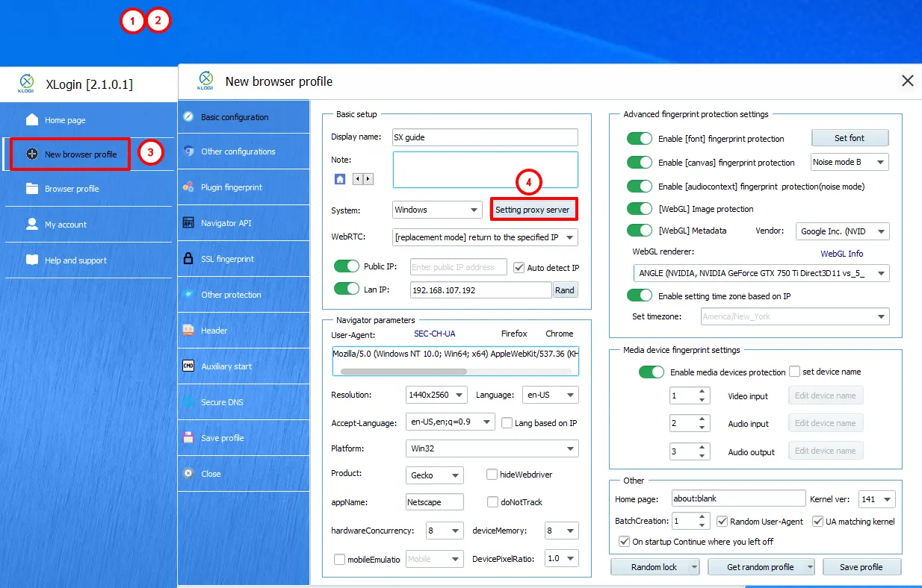Disable the Public IP toggle
Image resolution: width=922 pixels, height=588 pixels.
[x=347, y=267]
